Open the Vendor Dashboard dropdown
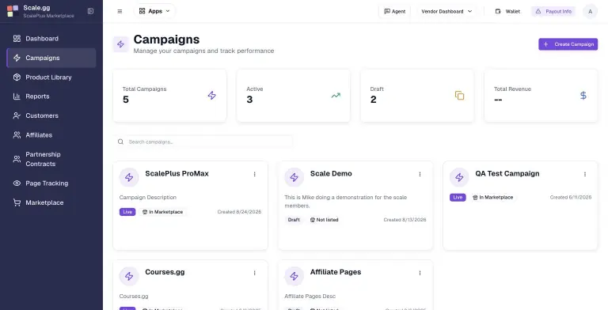The width and height of the screenshot is (608, 310). pos(446,11)
